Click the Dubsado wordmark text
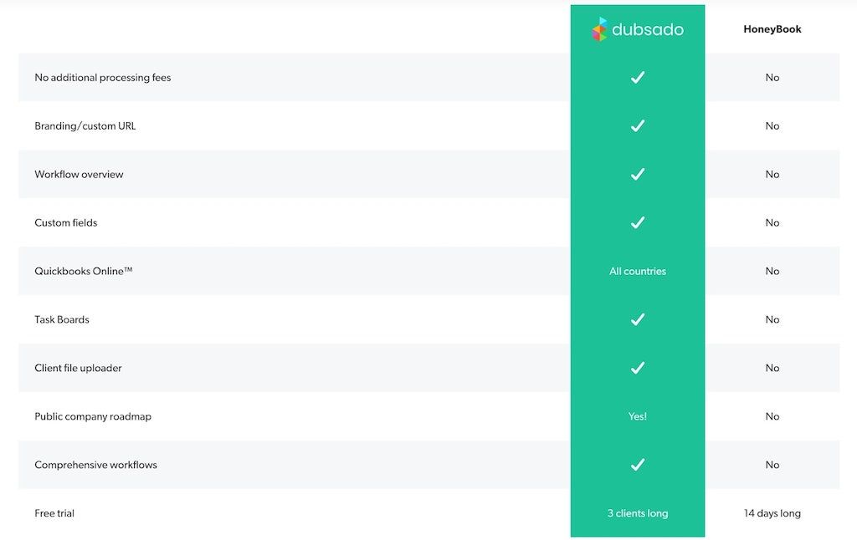 click(x=648, y=30)
